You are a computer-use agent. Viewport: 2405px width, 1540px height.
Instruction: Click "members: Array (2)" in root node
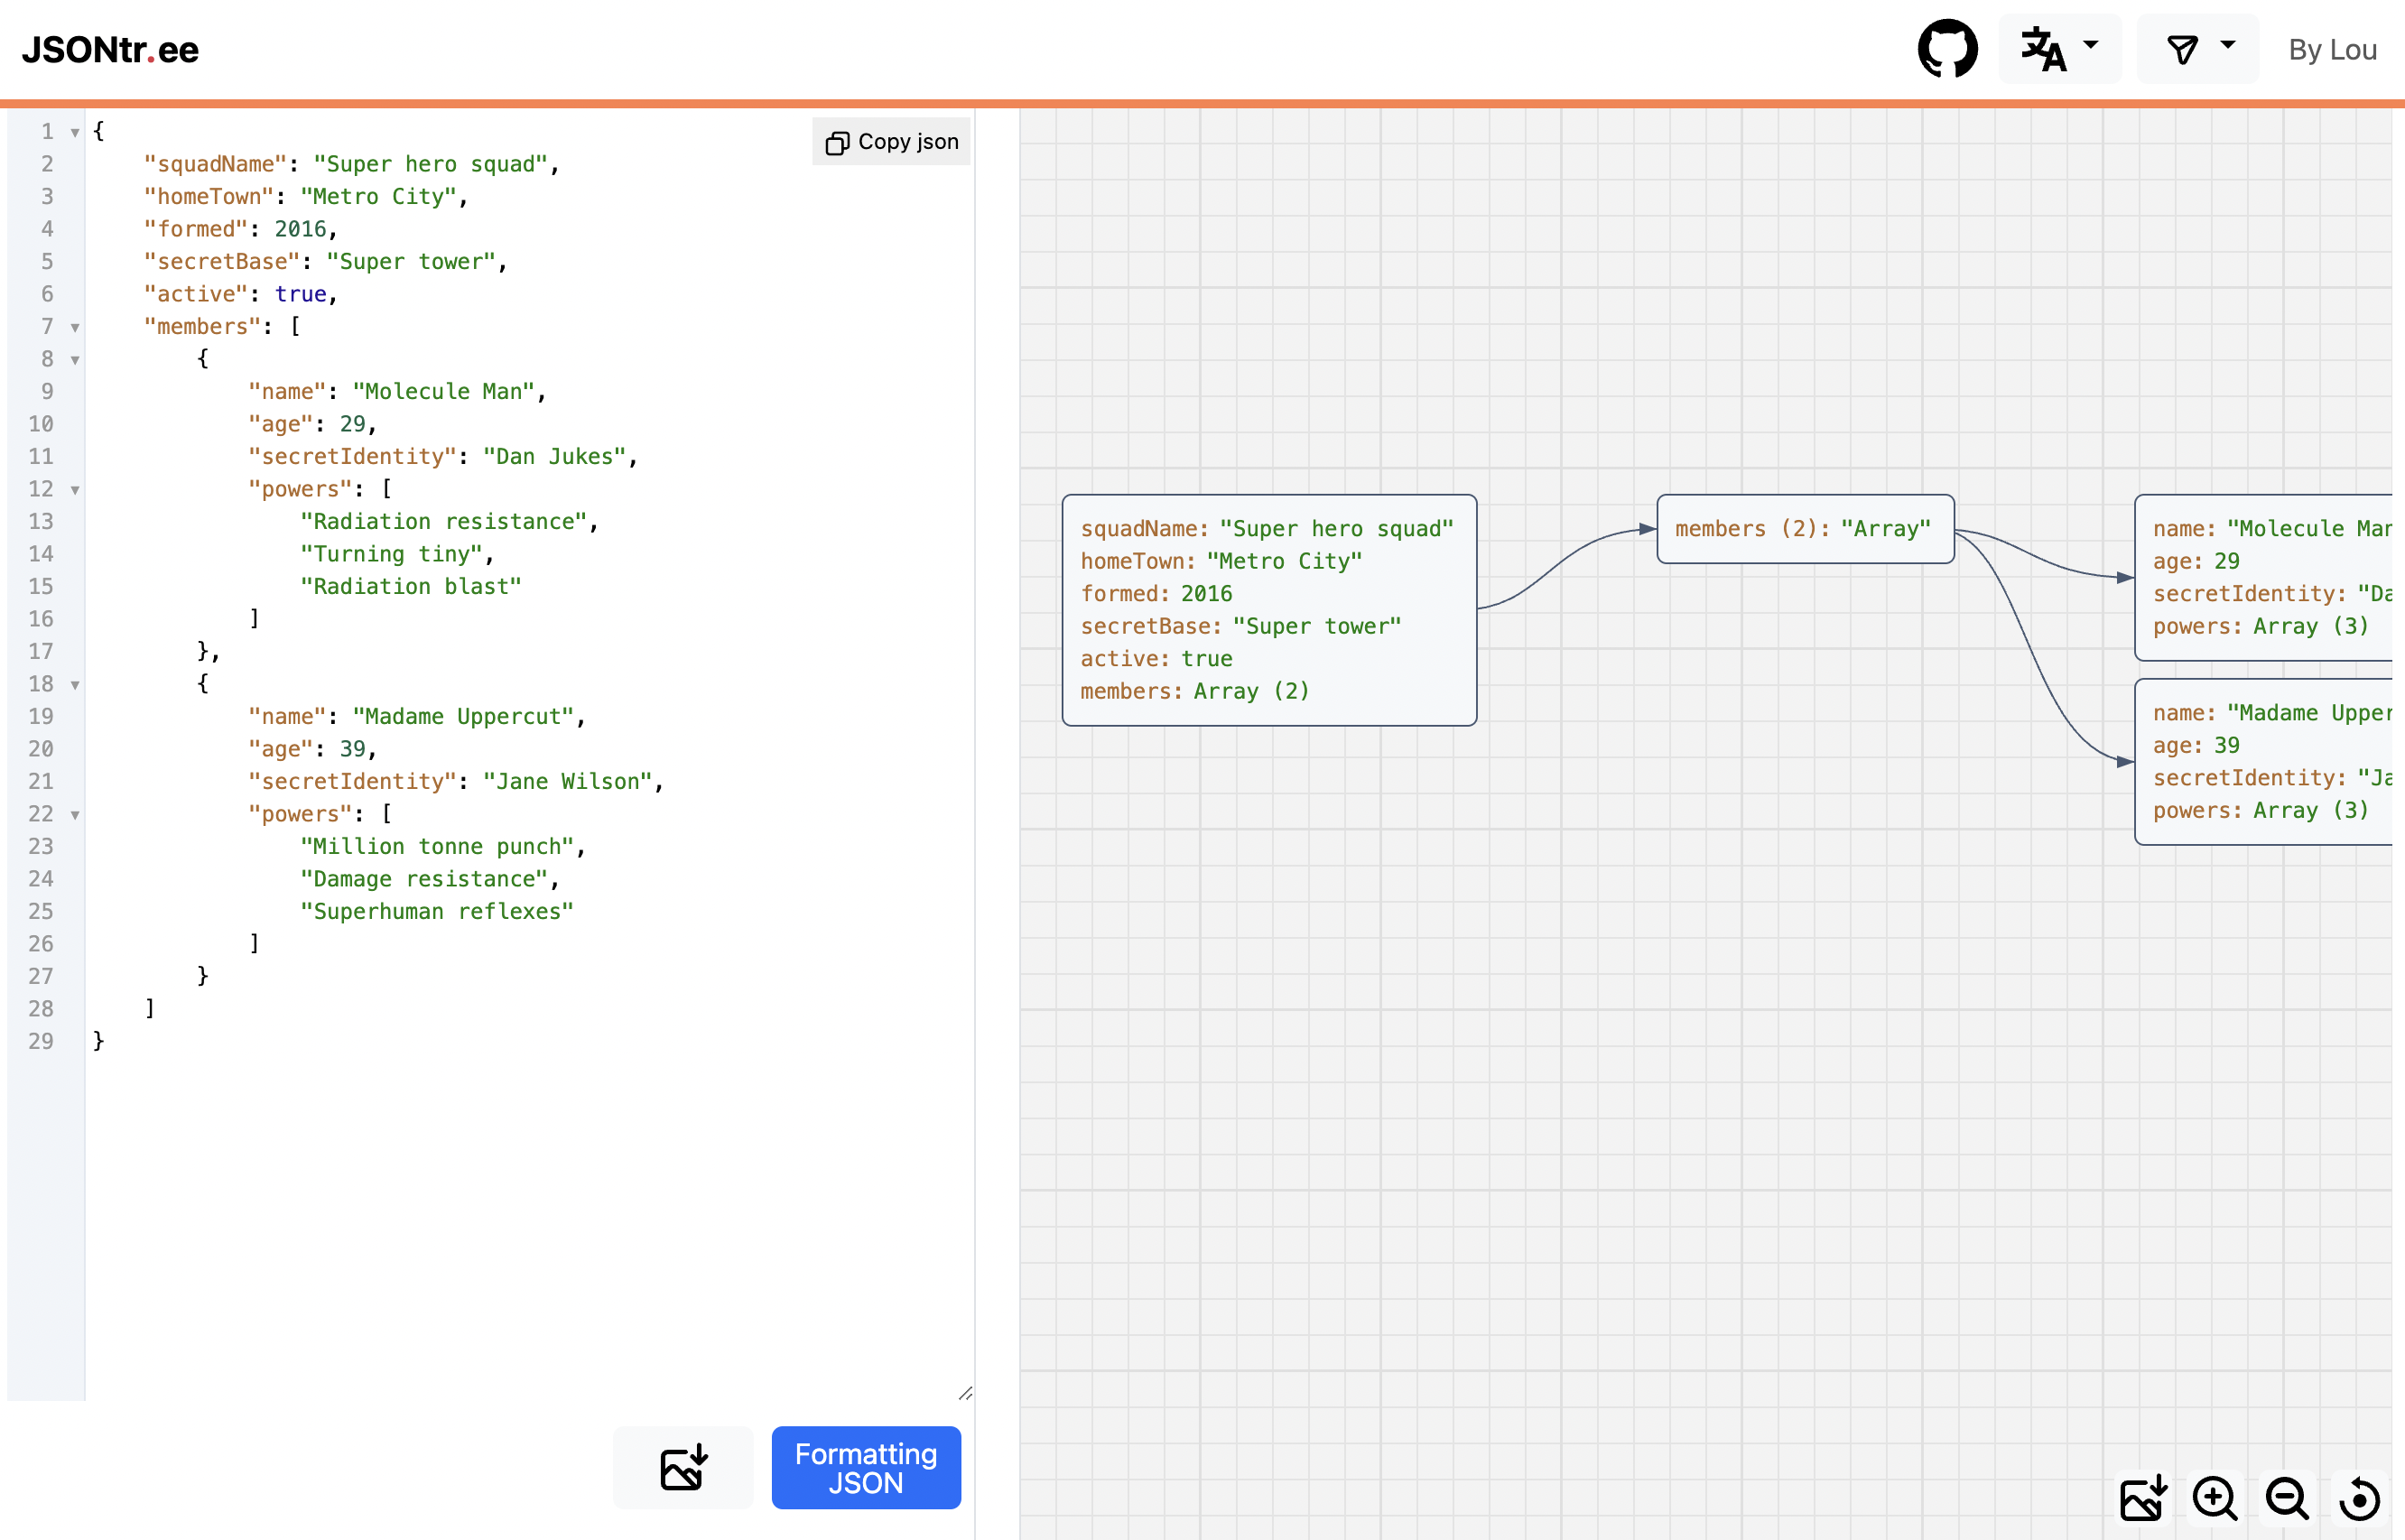tap(1194, 692)
